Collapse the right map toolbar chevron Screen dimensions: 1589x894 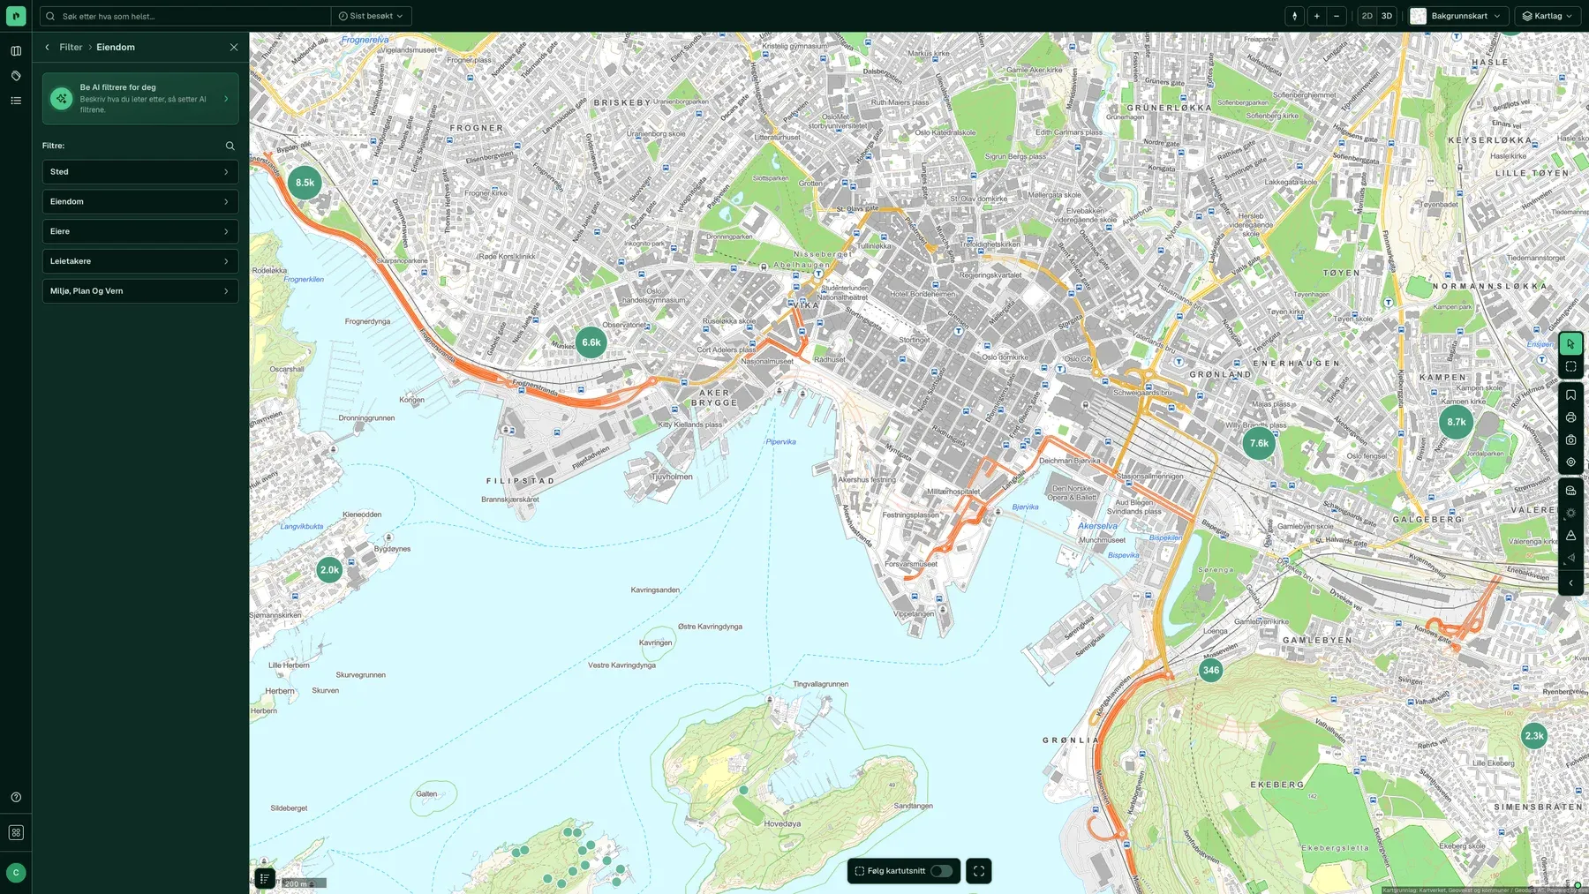point(1570,582)
